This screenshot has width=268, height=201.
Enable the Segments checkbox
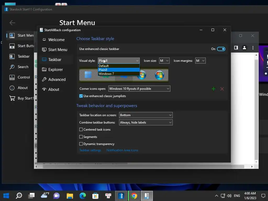pyautogui.click(x=81, y=137)
